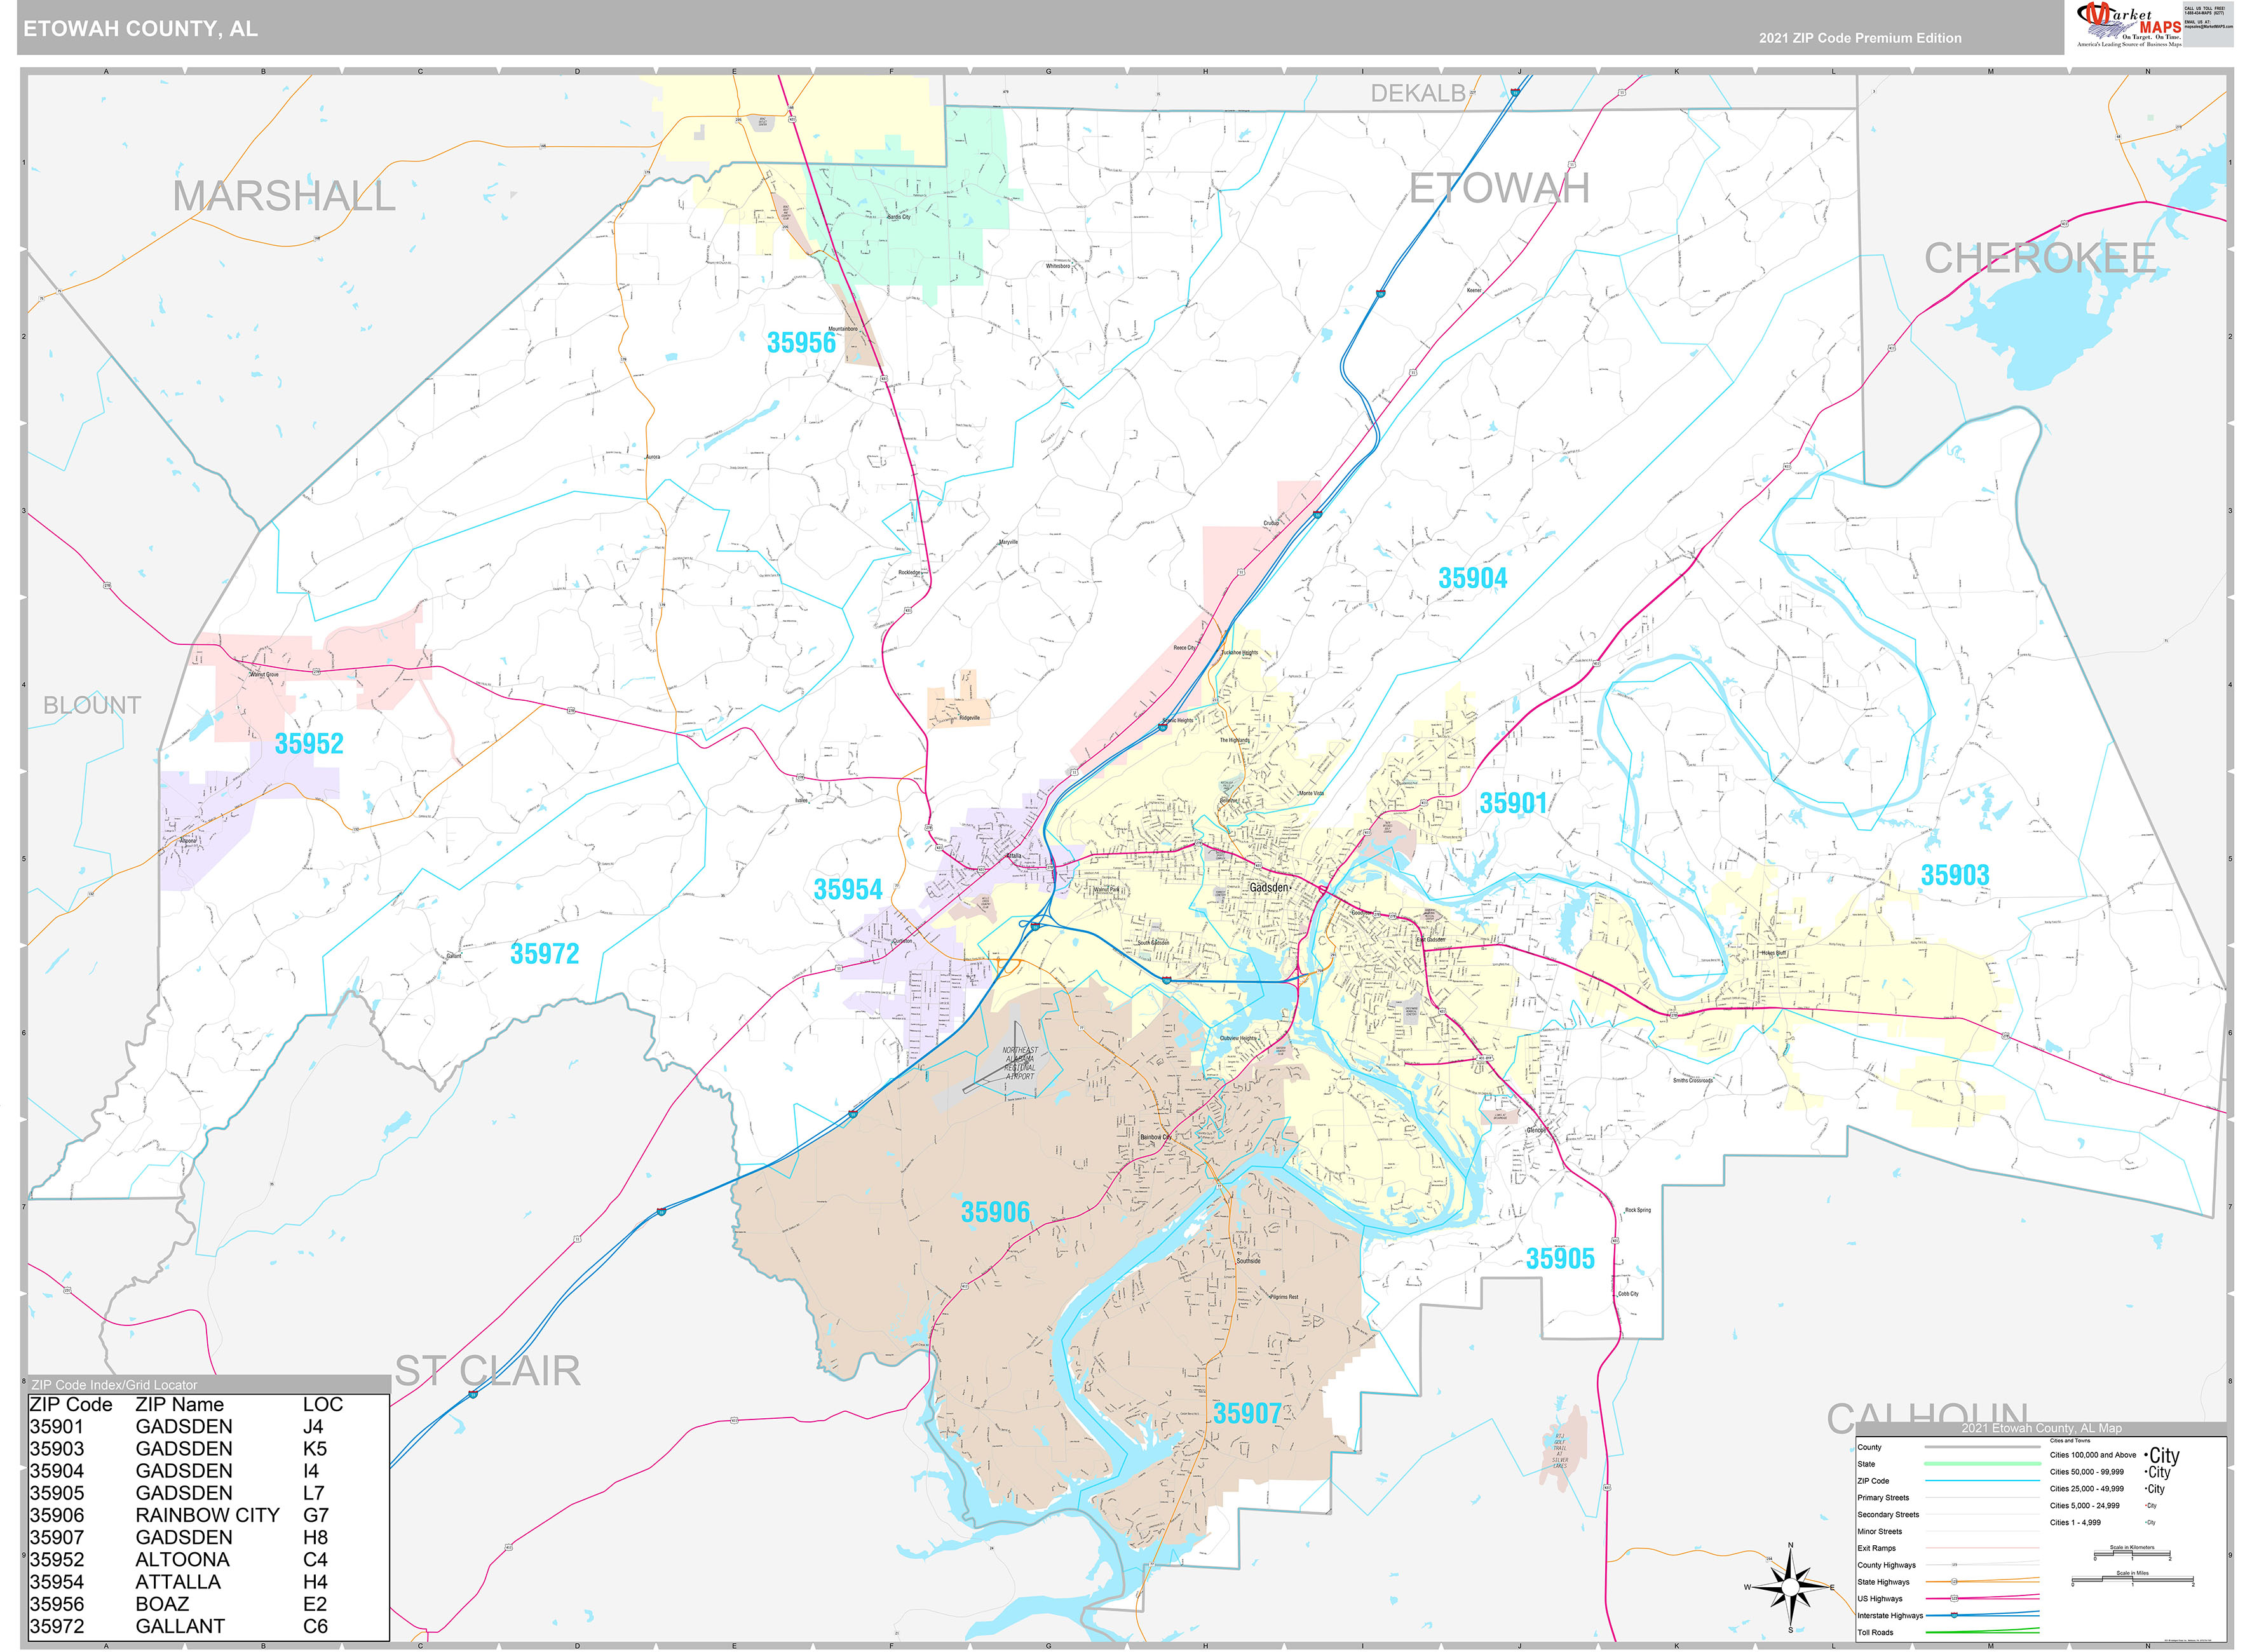
Task: Click the gray County line legend sample
Action: point(1983,1447)
